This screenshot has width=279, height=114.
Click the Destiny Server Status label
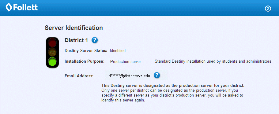[86, 51]
